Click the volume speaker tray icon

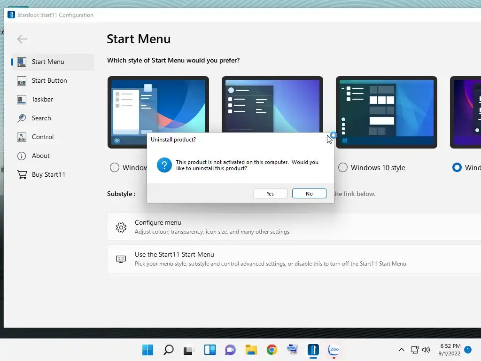point(426,350)
